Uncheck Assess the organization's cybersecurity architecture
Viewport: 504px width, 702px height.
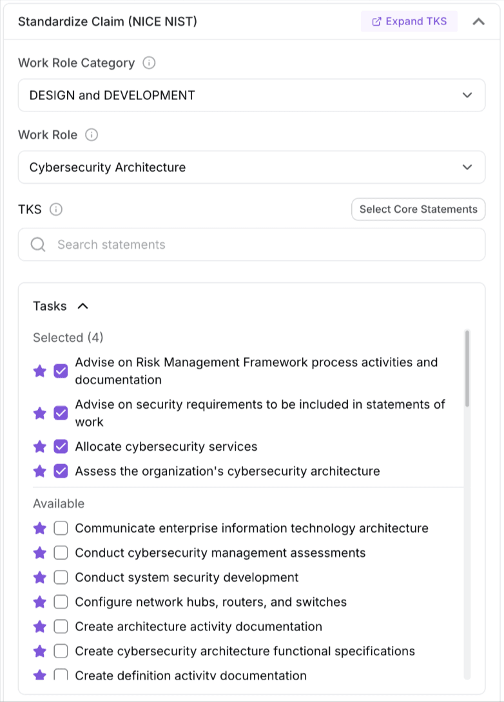(x=61, y=471)
